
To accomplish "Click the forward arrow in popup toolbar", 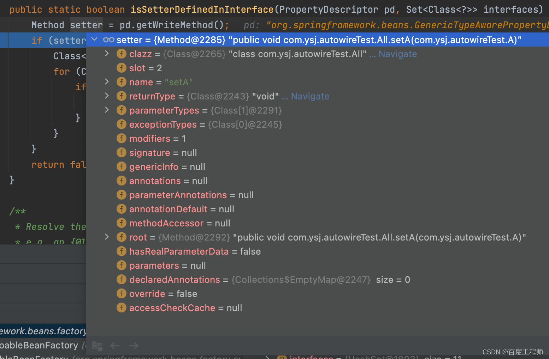I will pos(134,346).
